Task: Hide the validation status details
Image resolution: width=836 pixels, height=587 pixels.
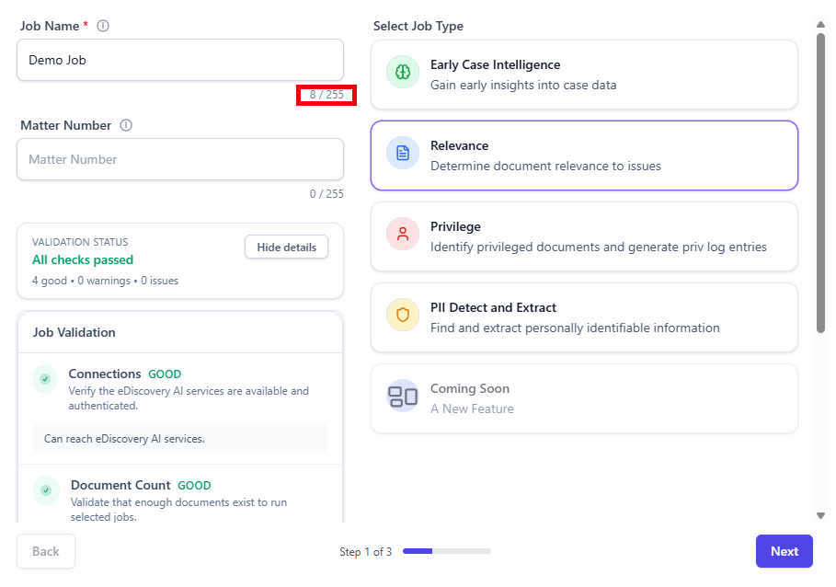Action: [286, 247]
